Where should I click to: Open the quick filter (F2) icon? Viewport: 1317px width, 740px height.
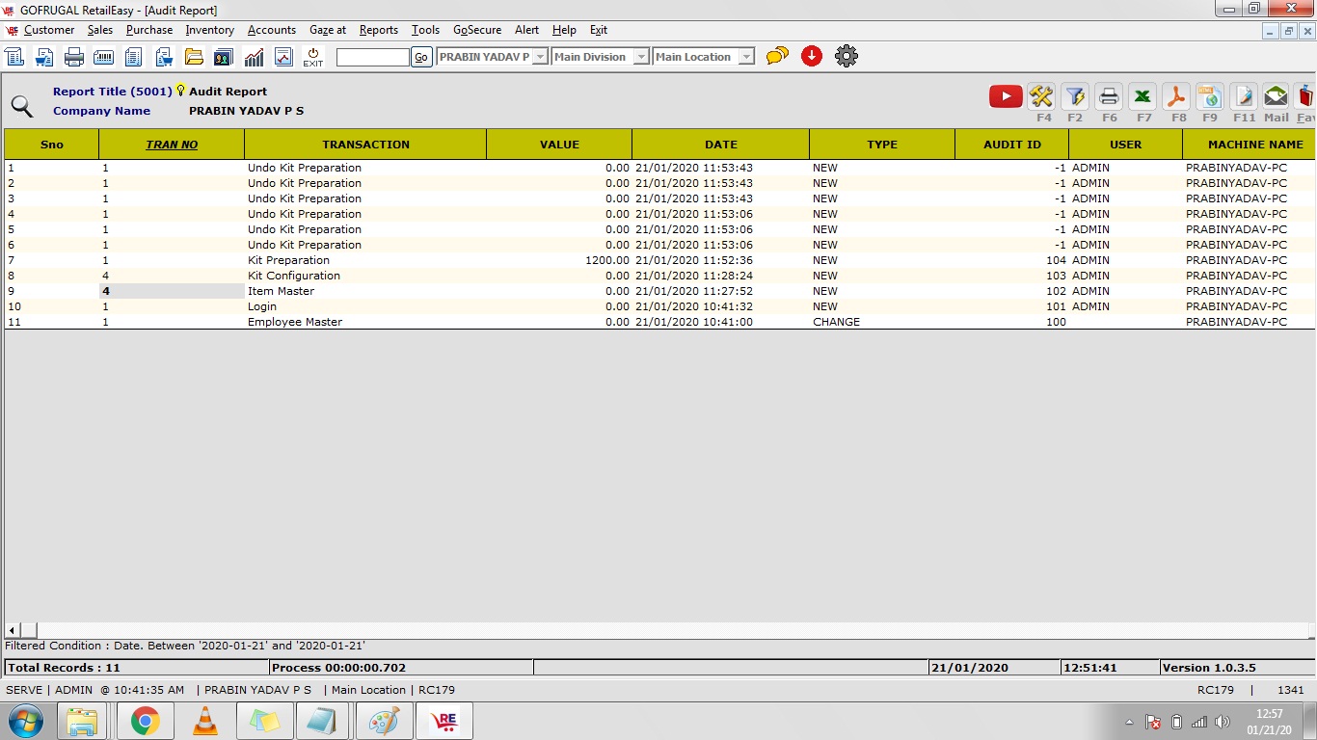pyautogui.click(x=1075, y=96)
